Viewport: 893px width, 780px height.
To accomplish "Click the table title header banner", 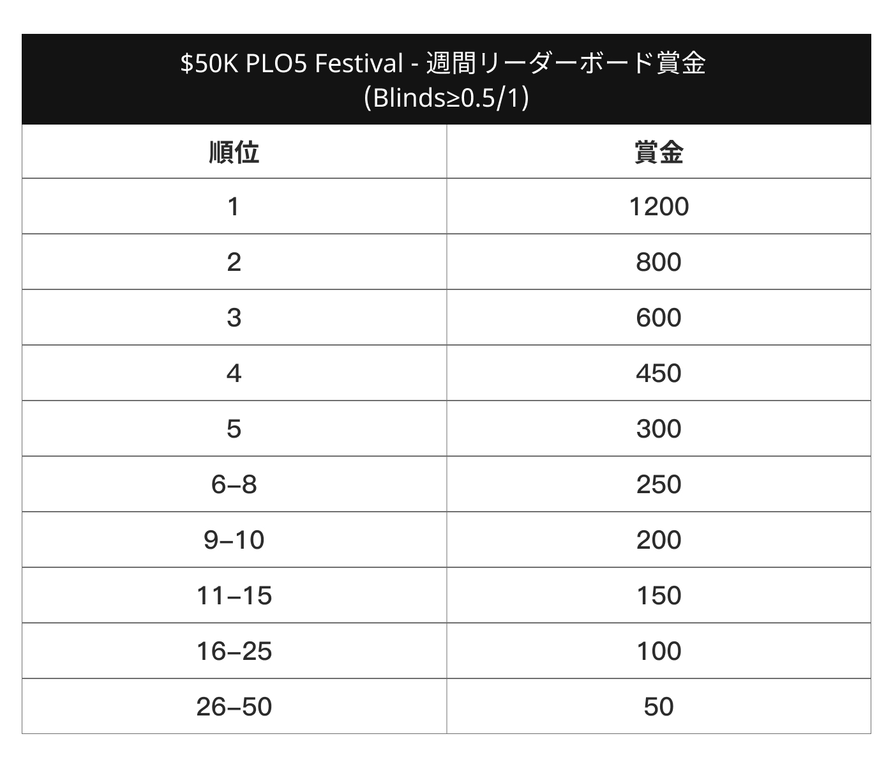I will tap(446, 79).
